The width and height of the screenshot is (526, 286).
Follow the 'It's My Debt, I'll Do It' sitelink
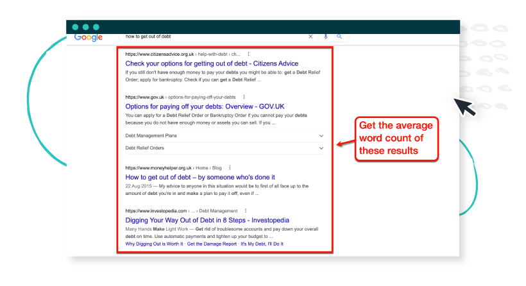tap(262, 244)
